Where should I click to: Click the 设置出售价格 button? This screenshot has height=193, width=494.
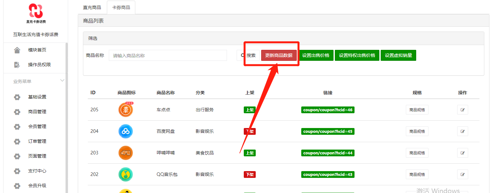pyautogui.click(x=316, y=55)
